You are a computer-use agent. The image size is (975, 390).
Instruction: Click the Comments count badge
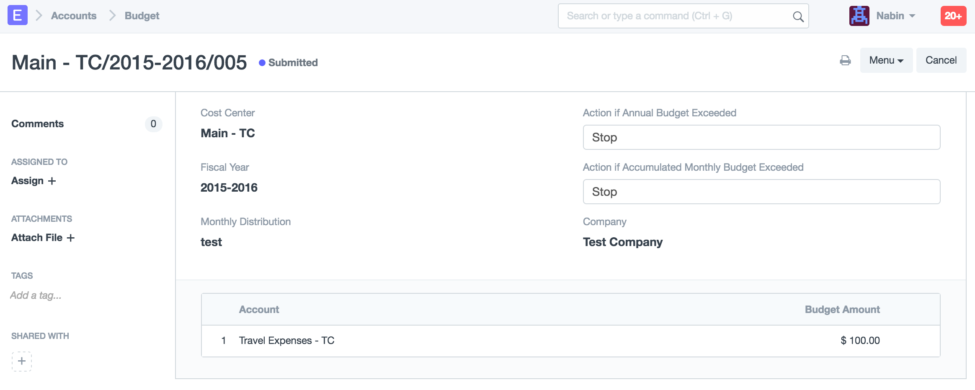(x=153, y=124)
